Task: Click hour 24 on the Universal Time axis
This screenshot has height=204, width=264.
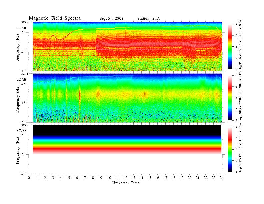Action: click(x=222, y=178)
